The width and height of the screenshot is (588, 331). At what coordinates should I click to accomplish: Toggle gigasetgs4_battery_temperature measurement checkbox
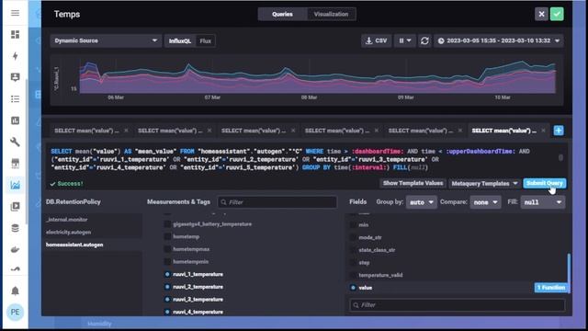point(167,224)
